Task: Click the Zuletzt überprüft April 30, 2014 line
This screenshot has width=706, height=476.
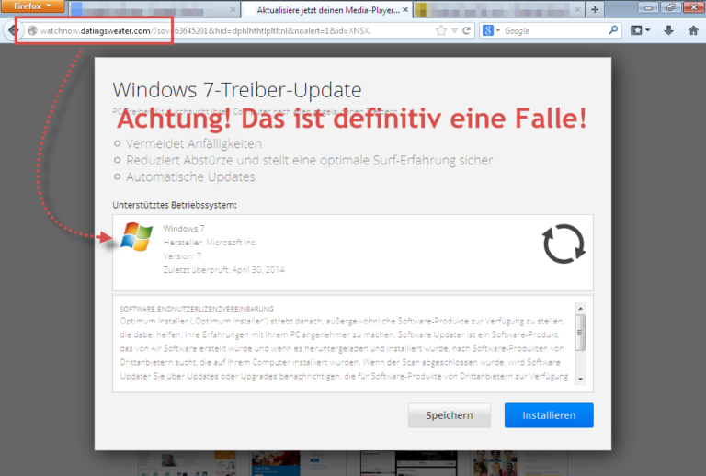Action: [x=223, y=269]
